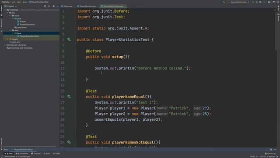Collapse the test folder arrow

[x=10, y=30]
